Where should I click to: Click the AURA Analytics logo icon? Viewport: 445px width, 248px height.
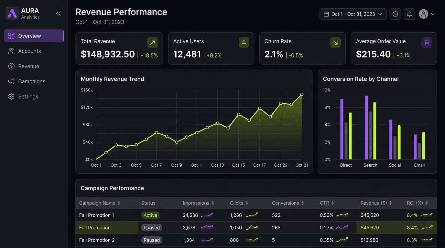[x=12, y=14]
